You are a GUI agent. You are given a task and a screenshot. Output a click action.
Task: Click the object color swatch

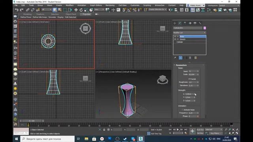205,28
